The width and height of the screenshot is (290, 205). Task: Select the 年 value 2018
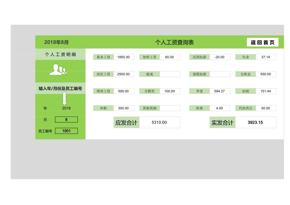pyautogui.click(x=66, y=108)
